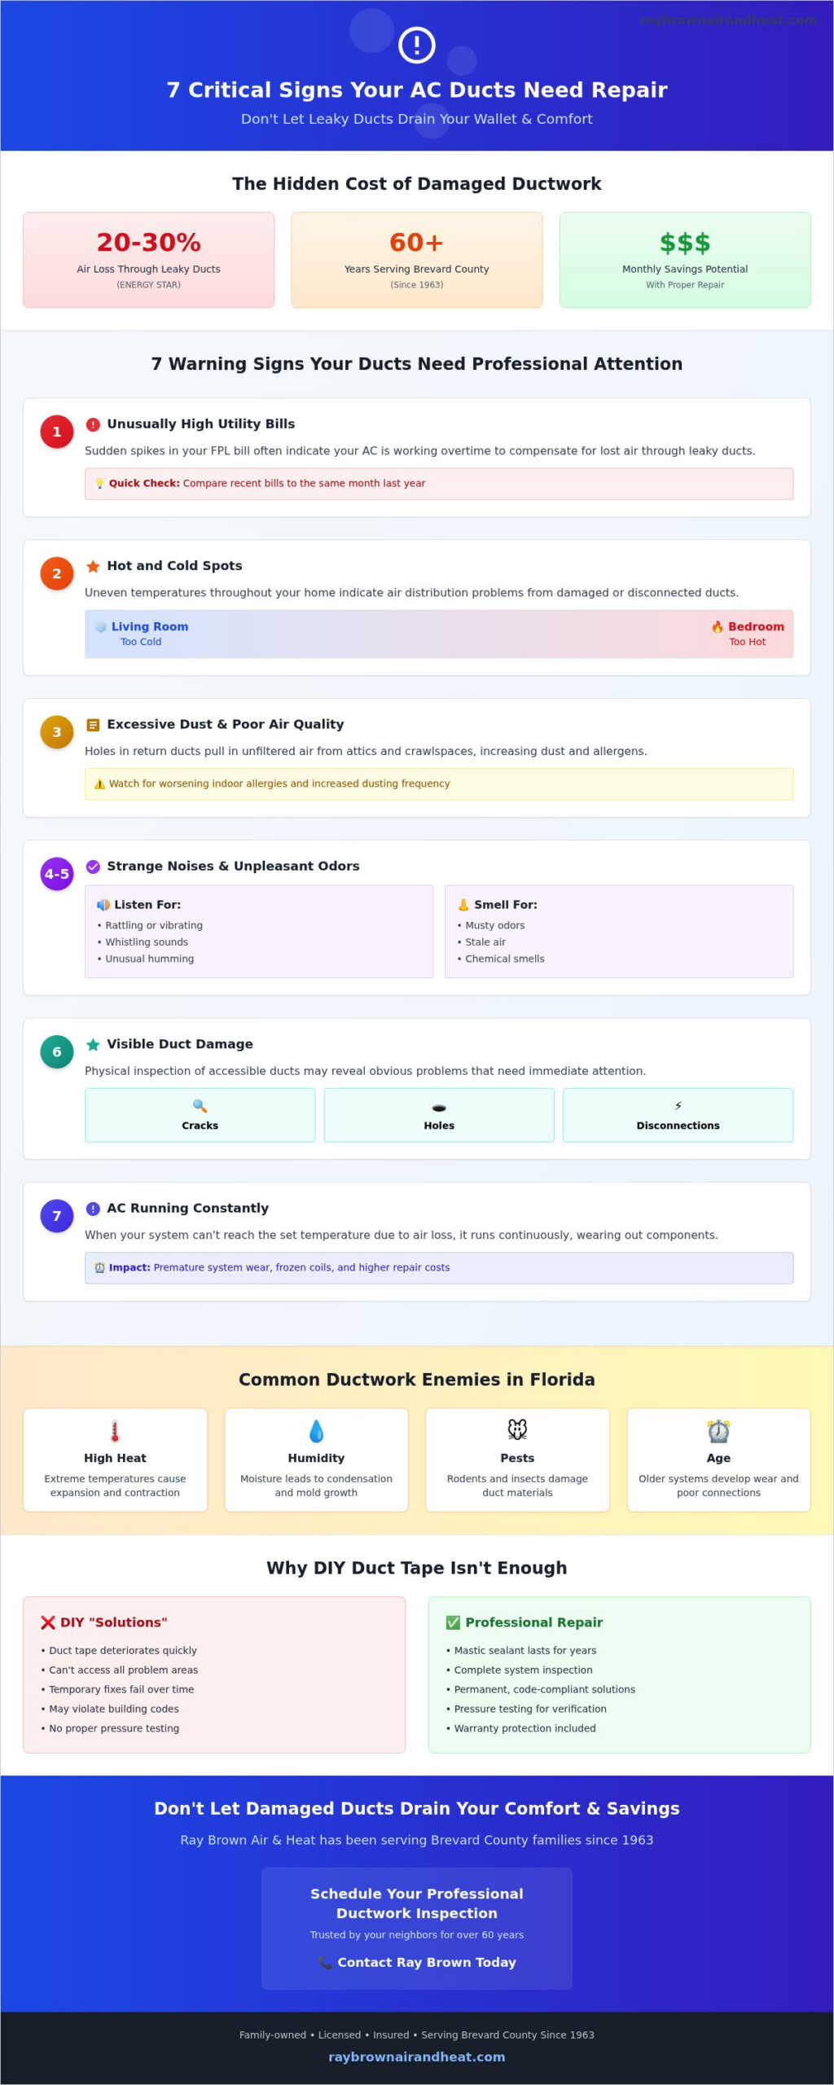Click the Holes damage tile
The width and height of the screenshot is (834, 2085).
coord(439,1115)
